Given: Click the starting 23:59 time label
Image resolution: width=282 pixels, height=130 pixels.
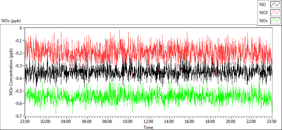Looking at the screenshot, I should [25, 121].
